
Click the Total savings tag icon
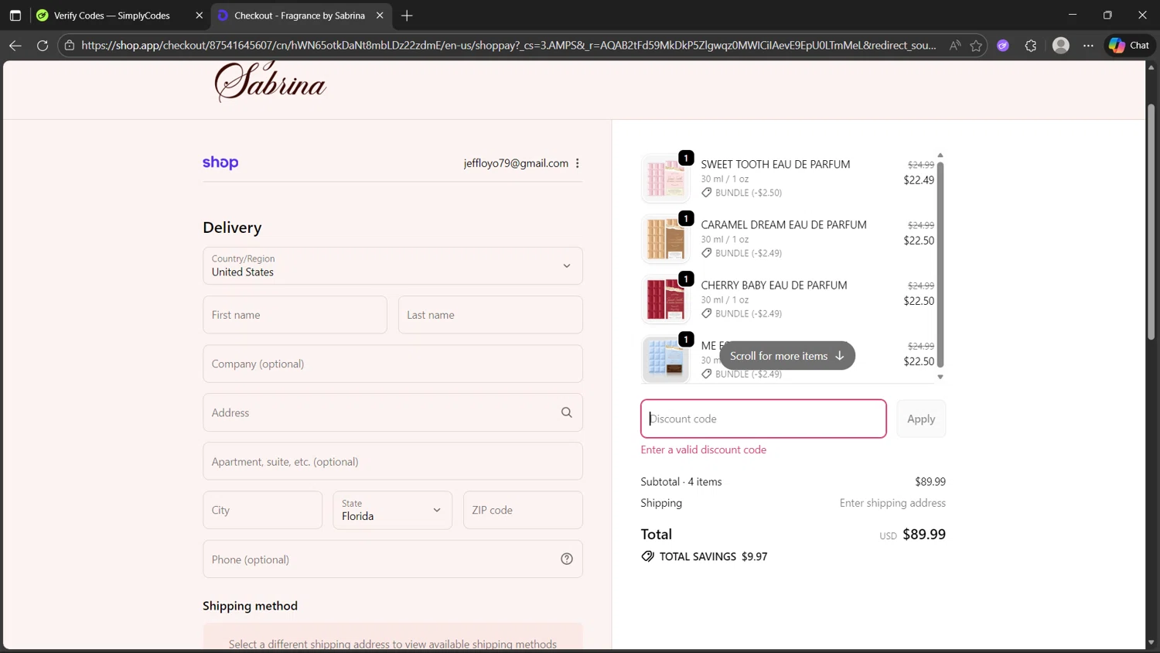tap(648, 556)
